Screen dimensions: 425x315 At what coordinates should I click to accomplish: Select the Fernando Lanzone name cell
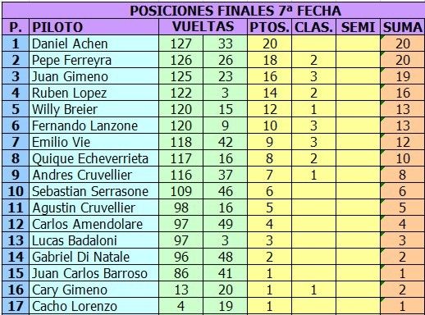(x=94, y=126)
